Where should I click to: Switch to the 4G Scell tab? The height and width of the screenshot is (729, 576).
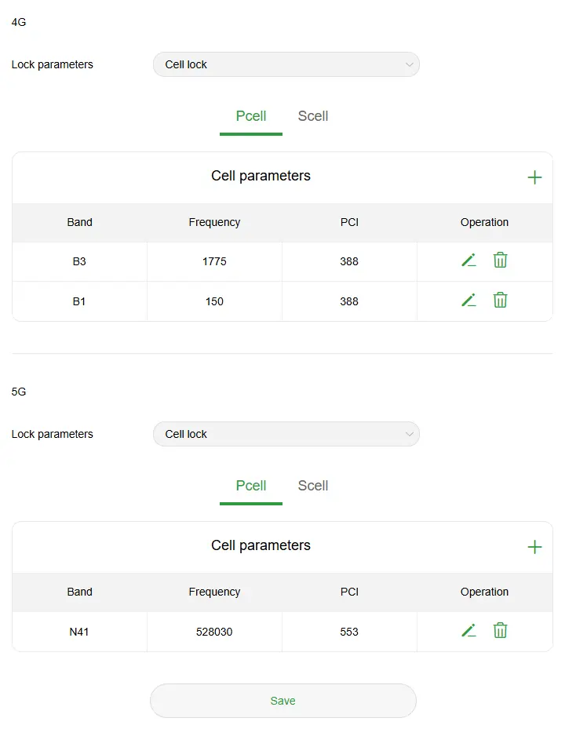[313, 116]
